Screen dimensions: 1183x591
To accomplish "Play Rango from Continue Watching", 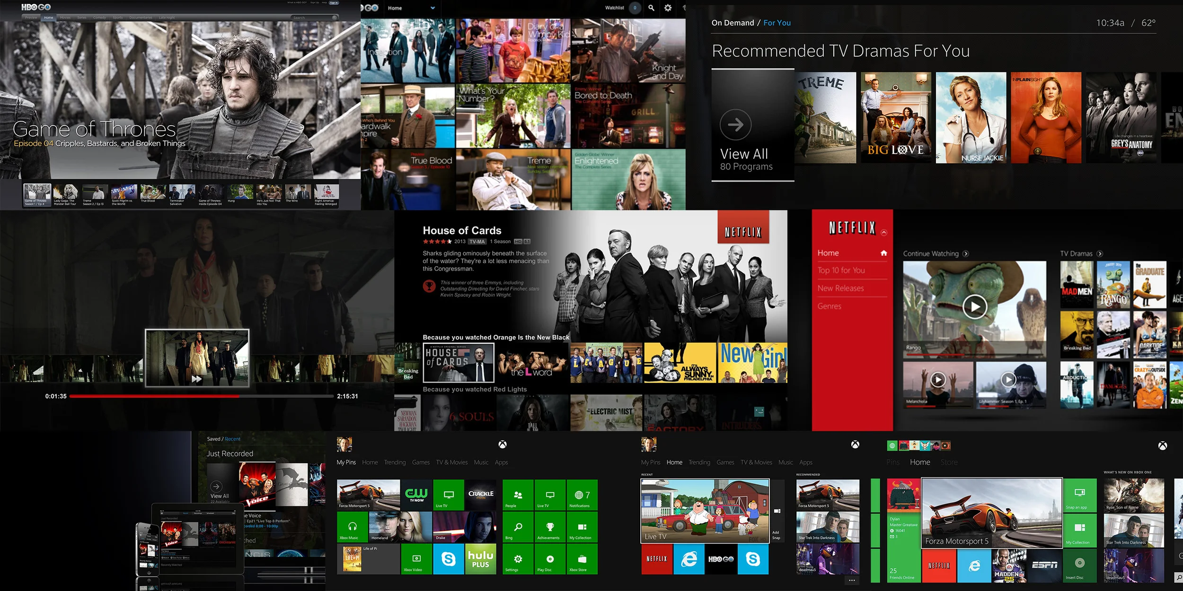I will 974,307.
